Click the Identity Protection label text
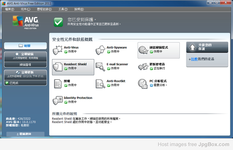Viewport: 233px width, 150px height. pyautogui.click(x=78, y=98)
